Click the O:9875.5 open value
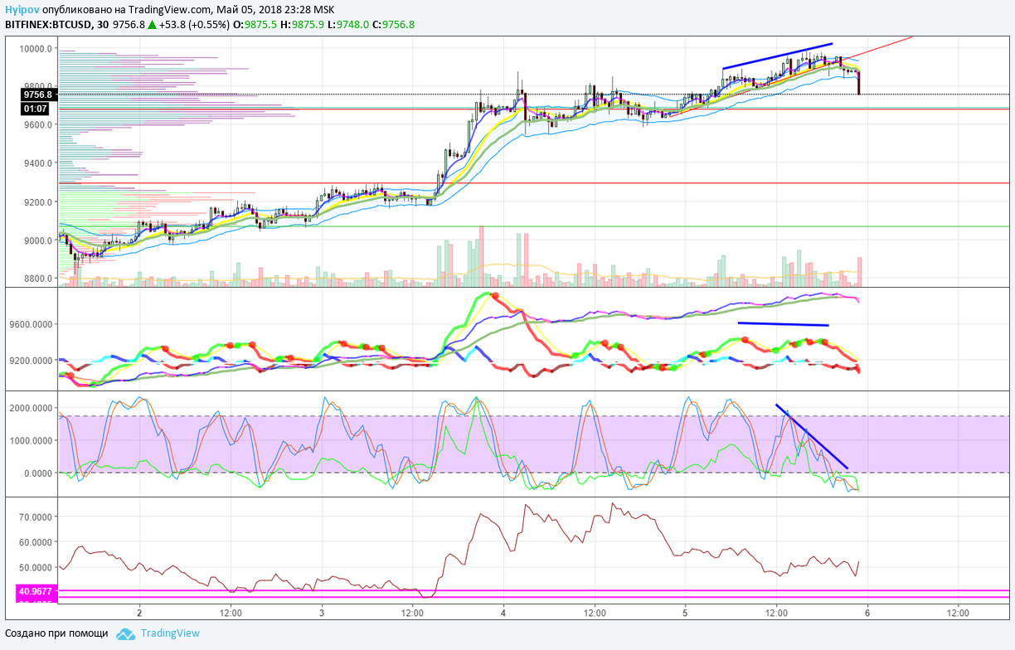Viewport: 1015px width, 650px height. pos(255,25)
